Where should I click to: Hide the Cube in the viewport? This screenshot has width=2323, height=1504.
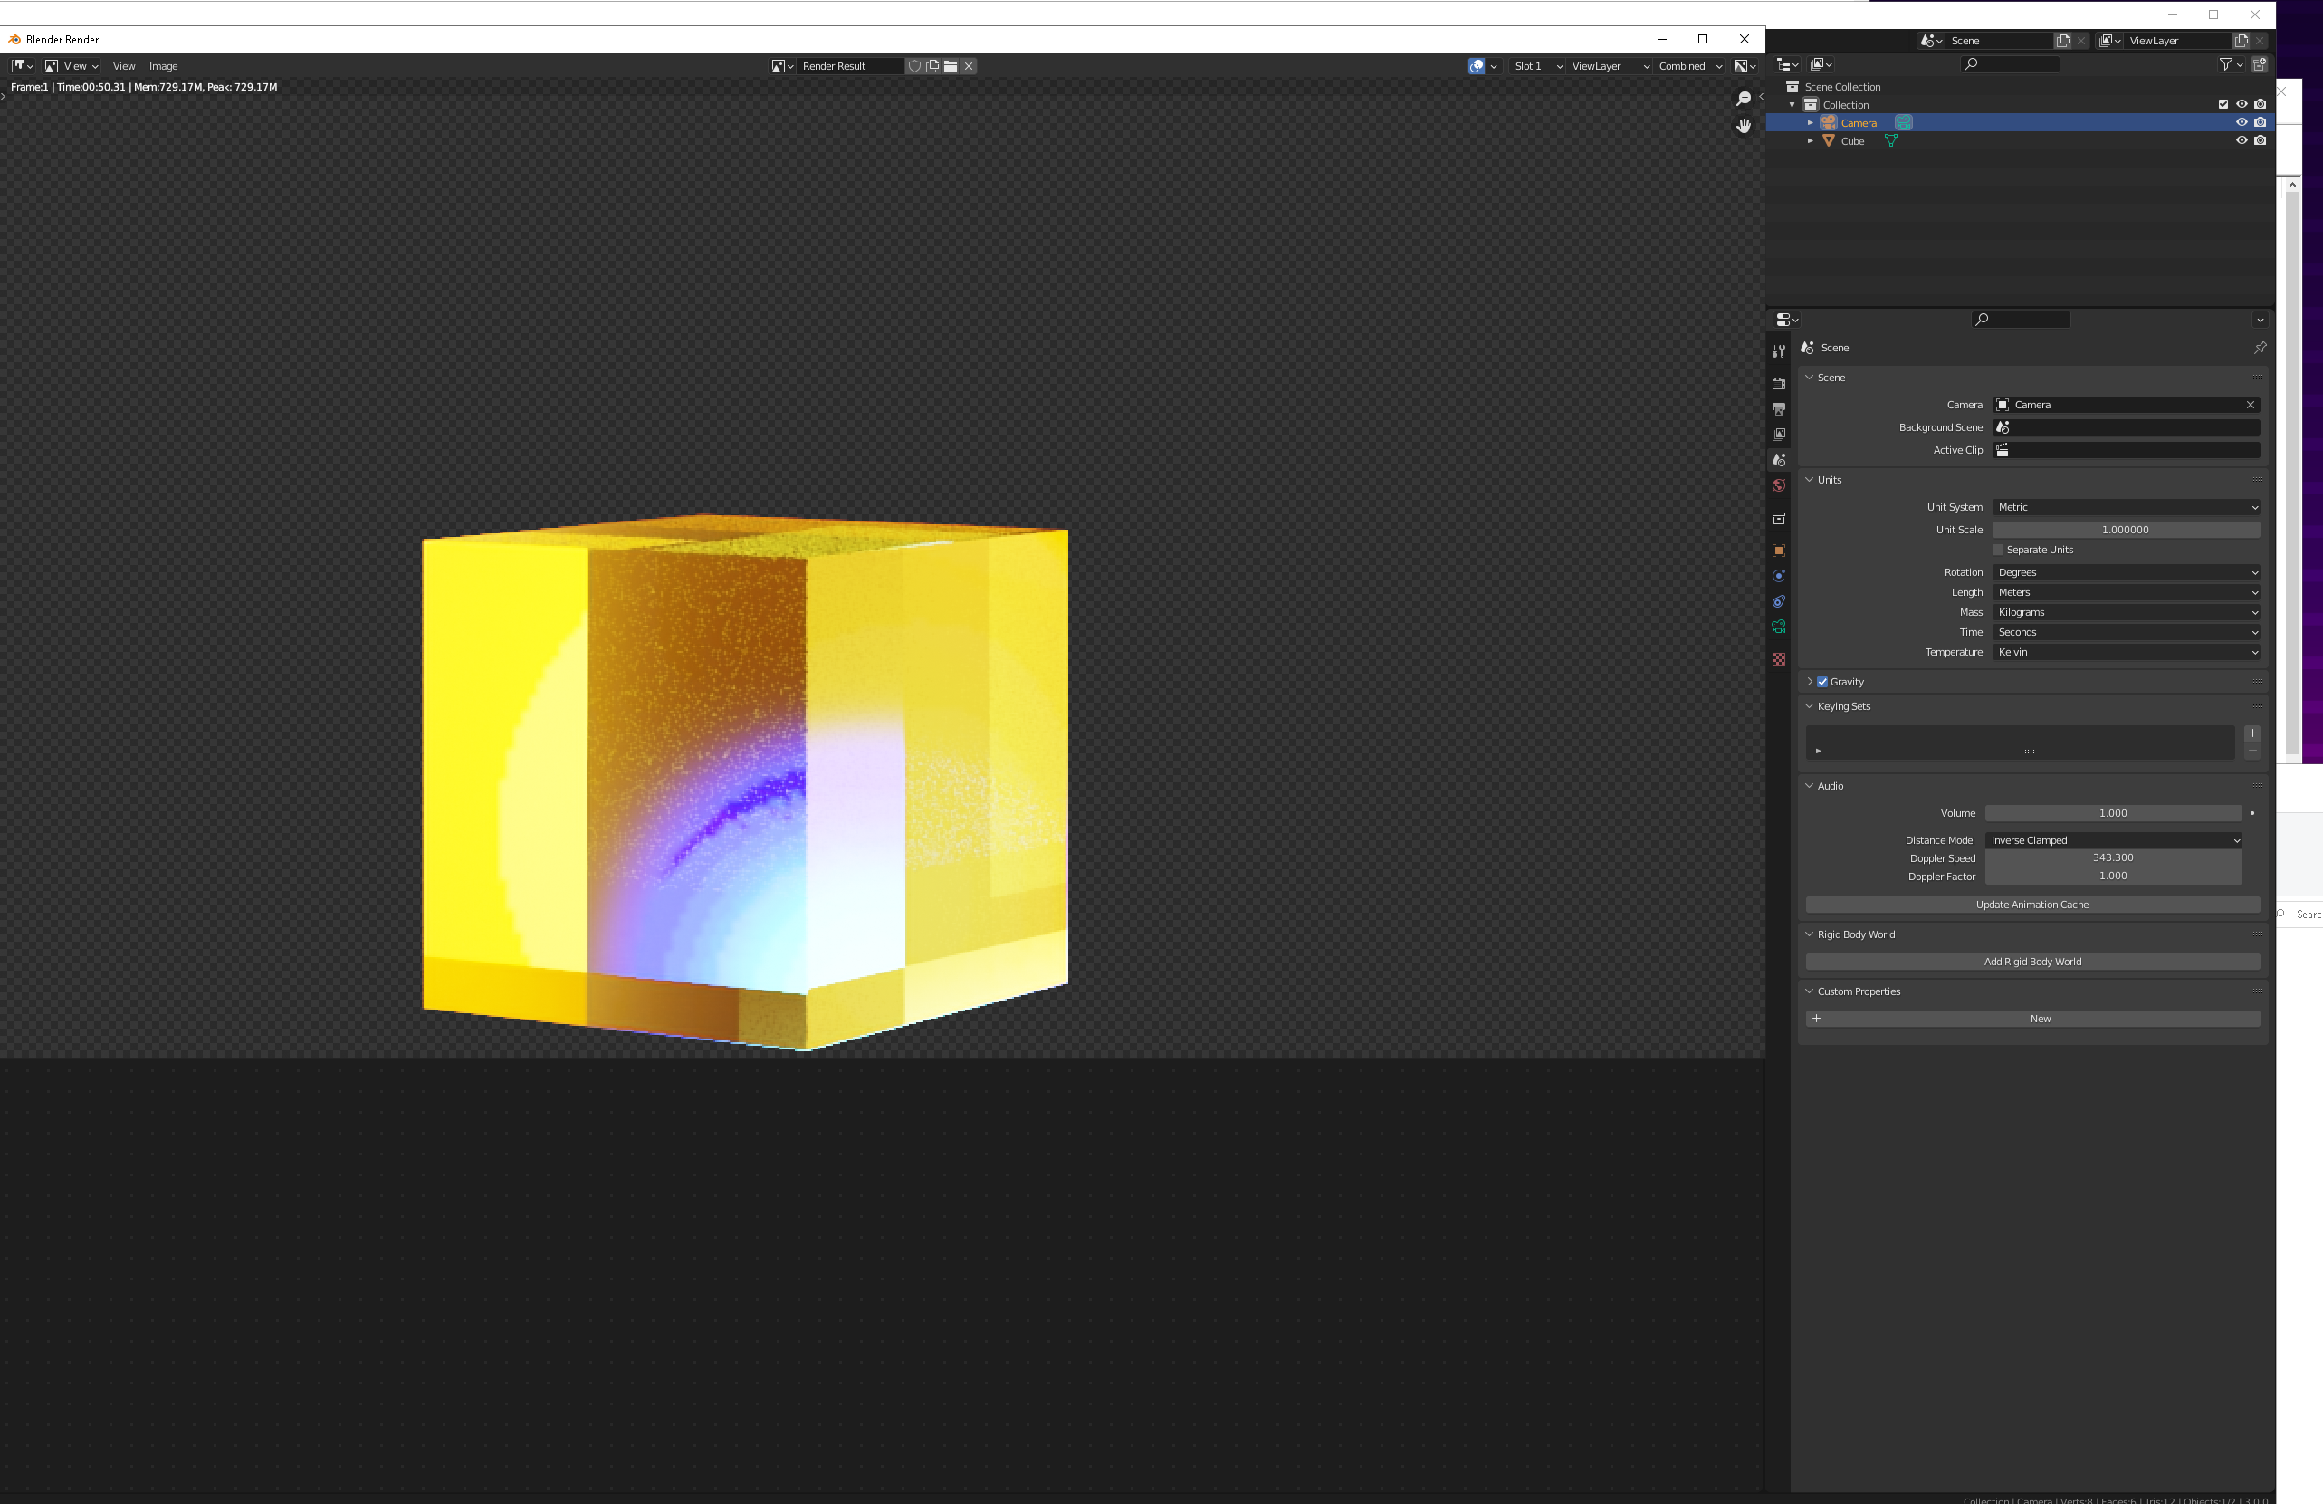click(x=2242, y=140)
